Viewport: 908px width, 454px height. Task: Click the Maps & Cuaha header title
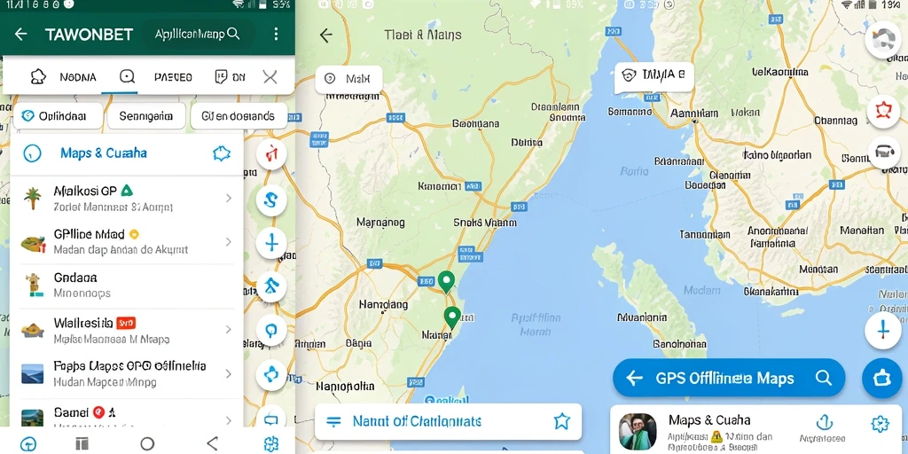click(104, 153)
